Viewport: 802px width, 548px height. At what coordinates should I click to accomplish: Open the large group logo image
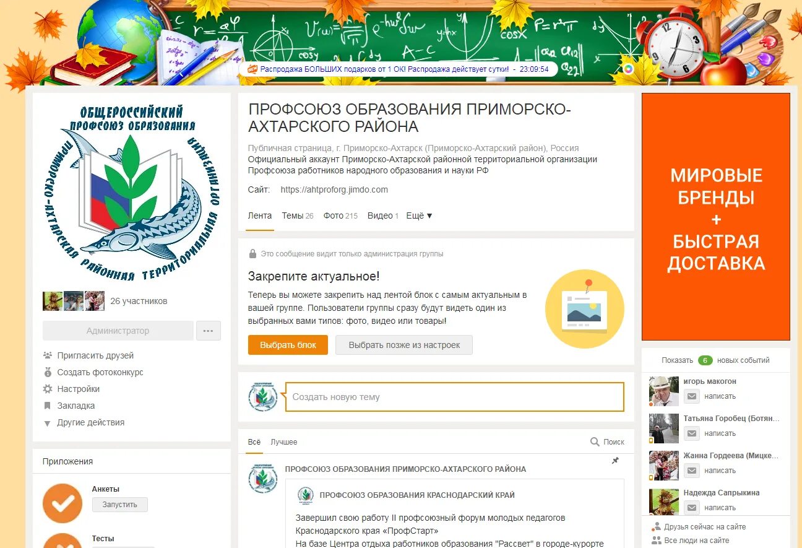(x=132, y=192)
